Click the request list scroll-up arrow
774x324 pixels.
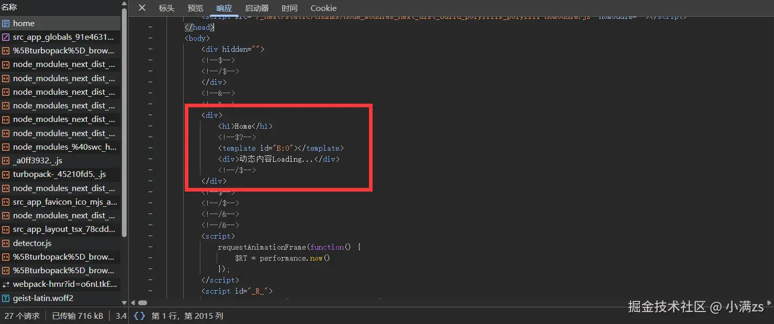tap(124, 4)
